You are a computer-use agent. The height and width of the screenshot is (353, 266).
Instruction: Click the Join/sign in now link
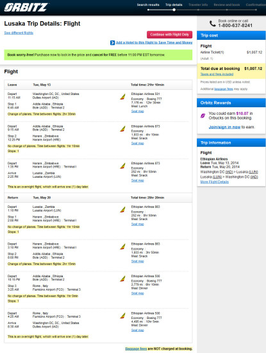(x=224, y=127)
